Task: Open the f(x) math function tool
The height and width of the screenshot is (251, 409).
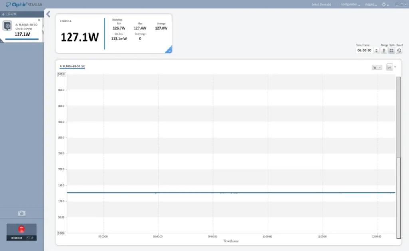Action: point(12,14)
